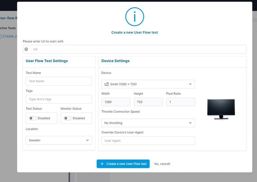Click the Pixel Ratio field
The width and height of the screenshot is (257, 182).
[181, 102]
